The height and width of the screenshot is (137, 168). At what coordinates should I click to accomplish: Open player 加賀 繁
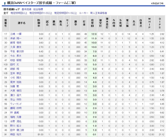[x=14, y=86]
